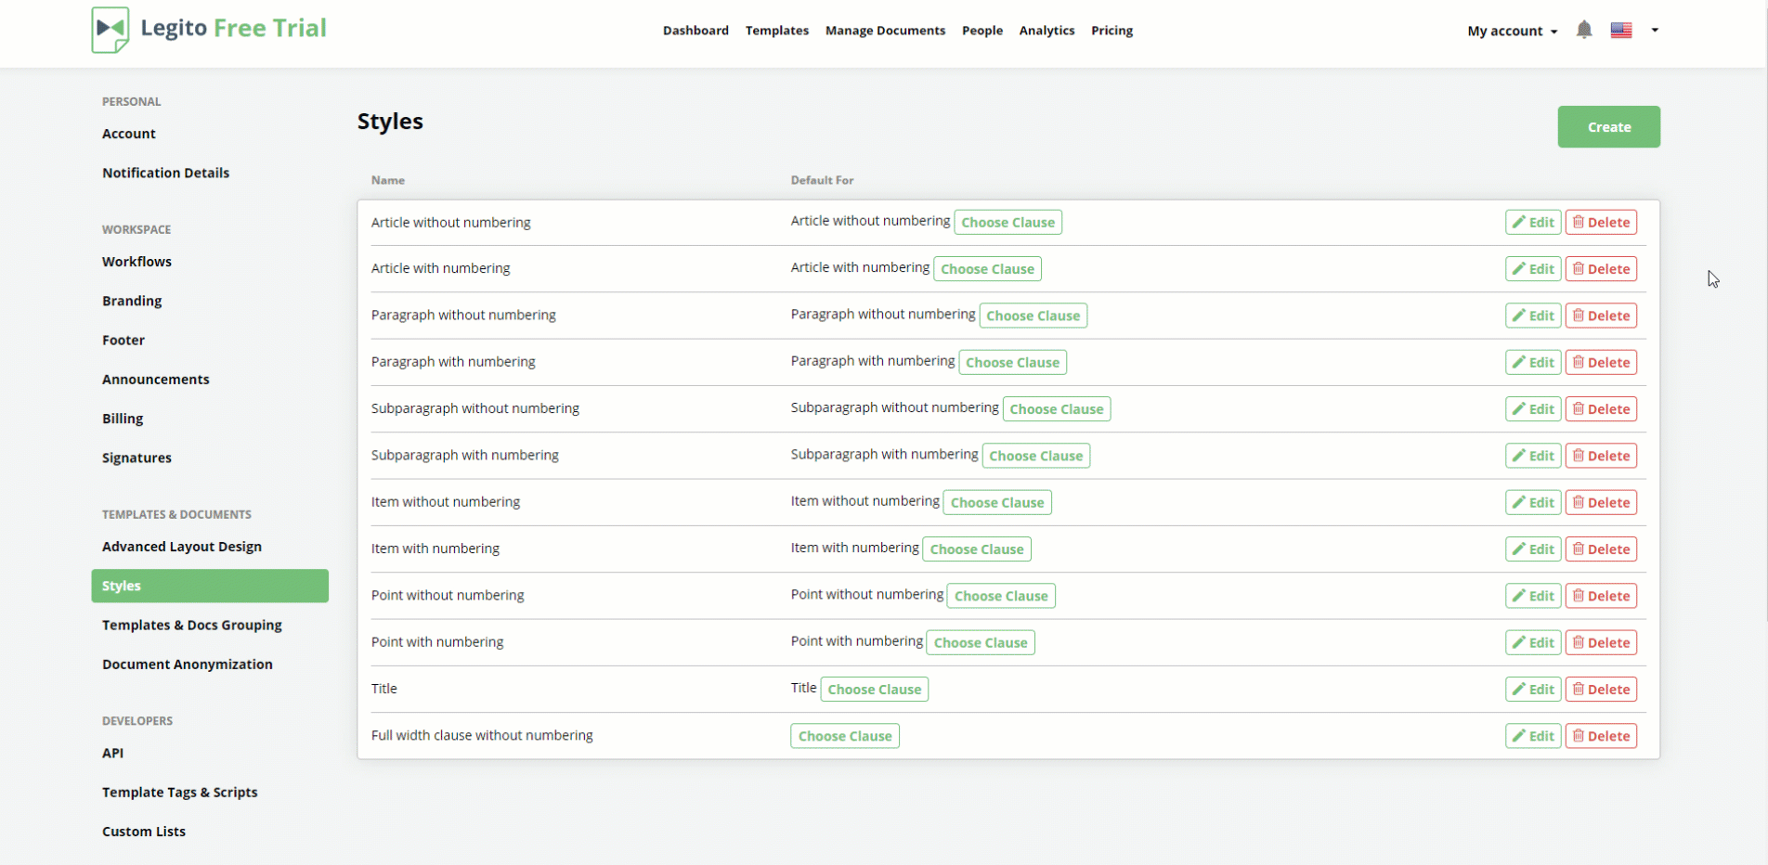1768x865 pixels.
Task: Open the Analytics menu item
Action: [x=1046, y=31]
